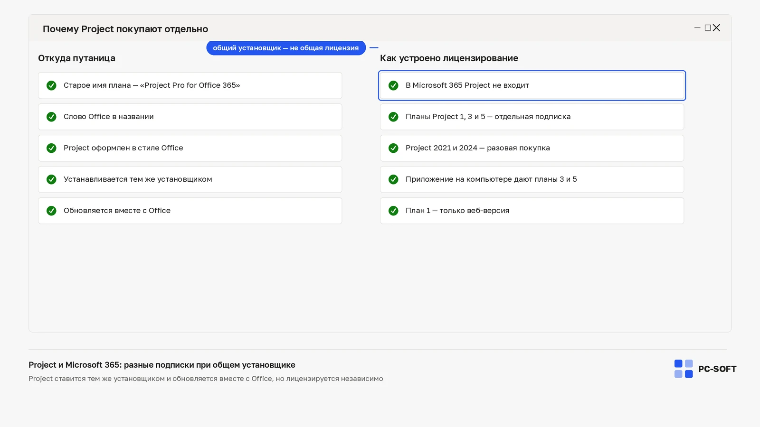This screenshot has width=760, height=427.
Task: Click checkmark beside "Обновляется вместе с Office"
Action: (x=51, y=211)
